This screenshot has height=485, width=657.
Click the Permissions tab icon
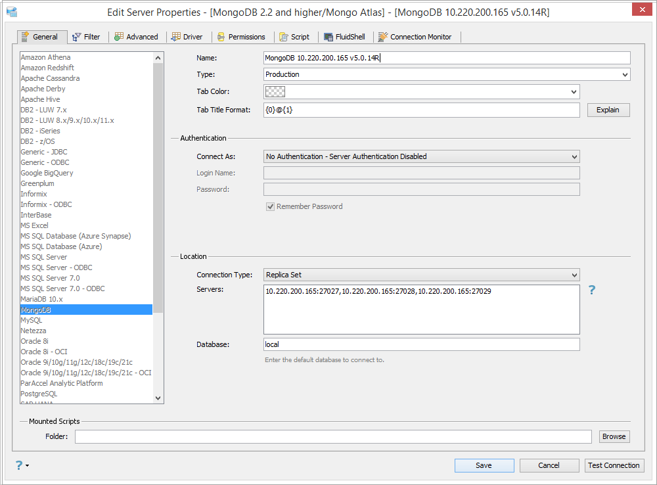click(x=221, y=37)
